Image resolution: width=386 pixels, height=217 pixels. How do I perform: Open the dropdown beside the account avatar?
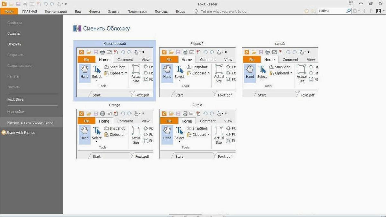[383, 11]
